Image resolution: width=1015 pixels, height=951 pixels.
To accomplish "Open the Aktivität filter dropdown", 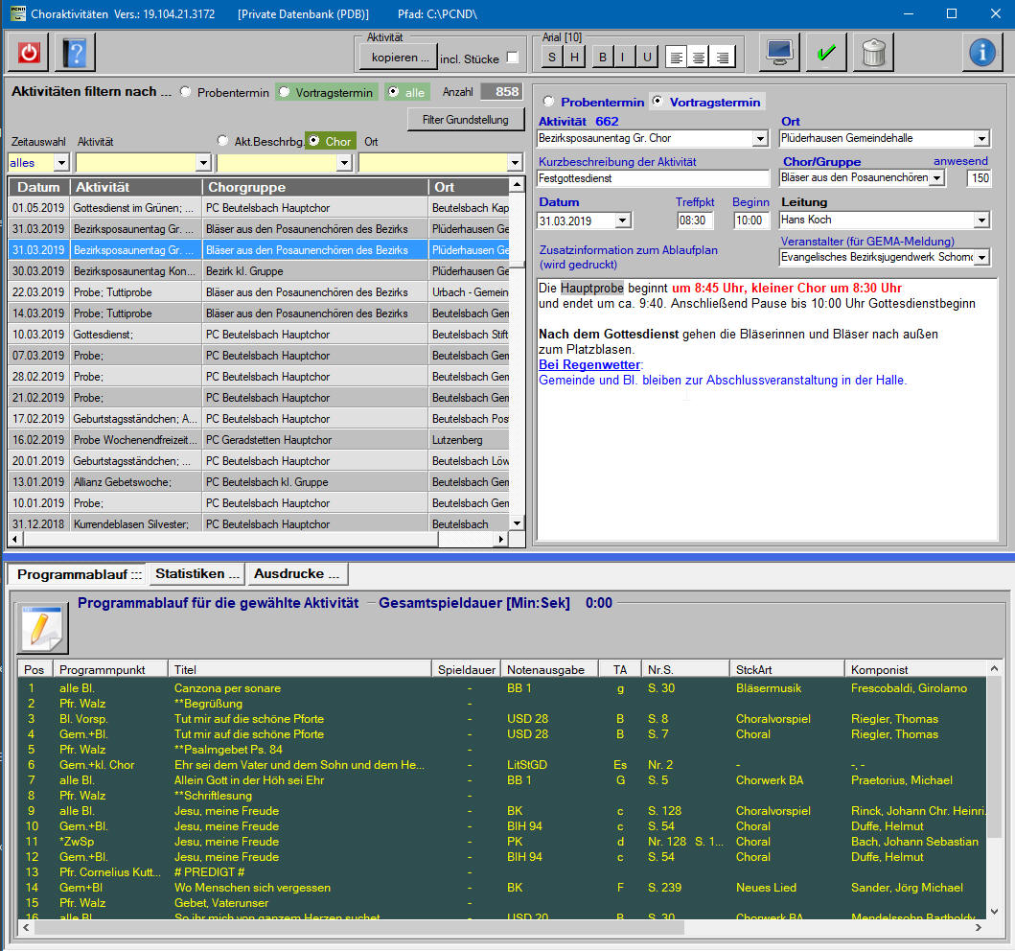I will 203,162.
